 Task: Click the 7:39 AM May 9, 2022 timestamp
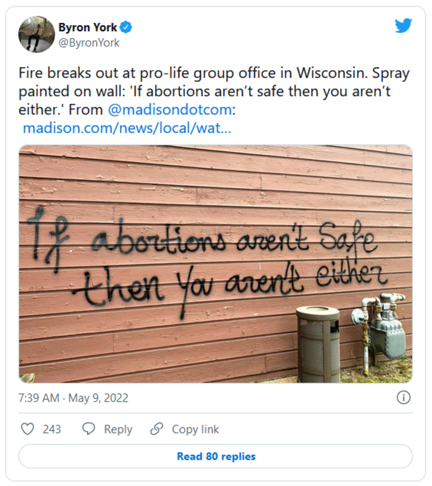(x=73, y=398)
